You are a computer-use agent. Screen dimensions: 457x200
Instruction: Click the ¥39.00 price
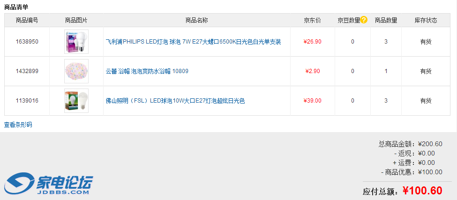point(313,101)
